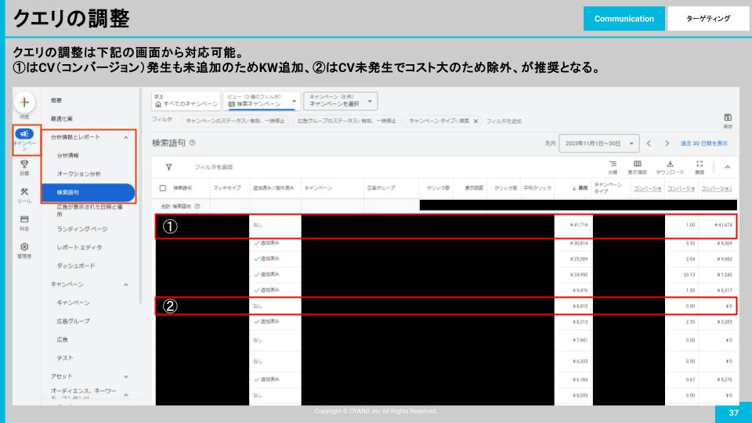Click the 分類 (Segment) icon
This screenshot has height=423, width=752.
click(612, 163)
